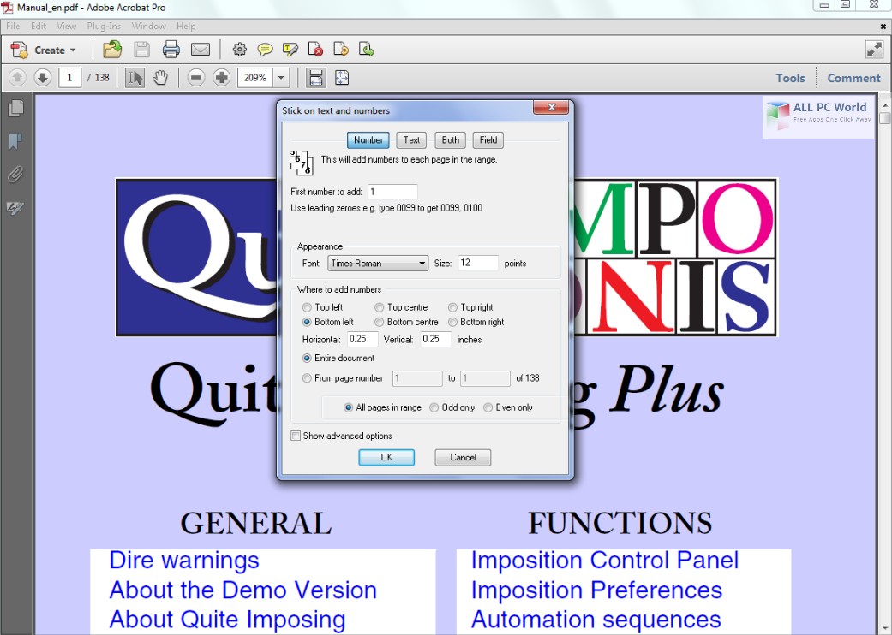This screenshot has height=635, width=892.
Task: Click the 209% zoom value field
Action: (255, 77)
